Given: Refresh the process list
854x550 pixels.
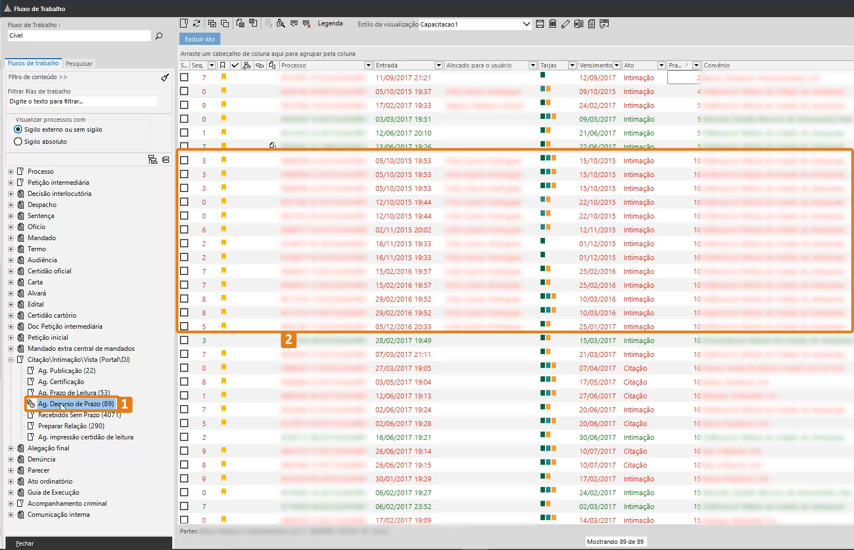Looking at the screenshot, I should [x=197, y=23].
